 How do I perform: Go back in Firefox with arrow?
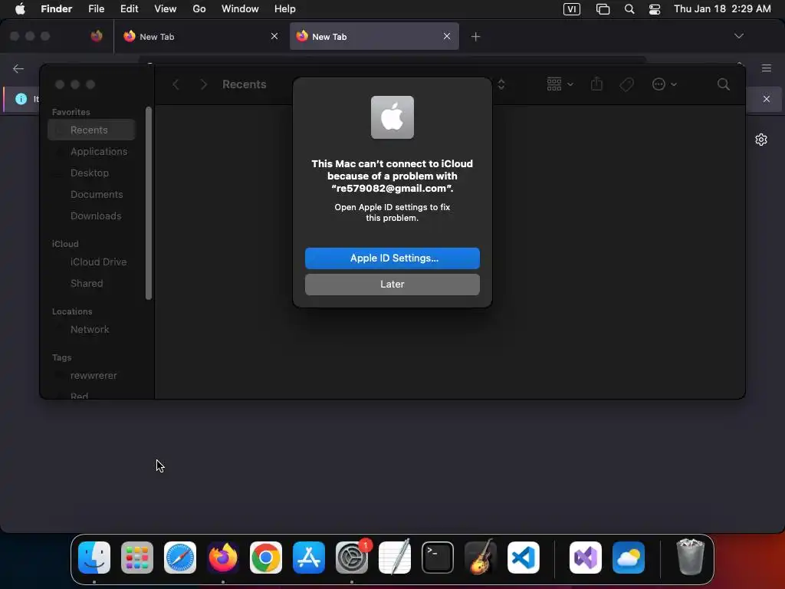tap(18, 68)
